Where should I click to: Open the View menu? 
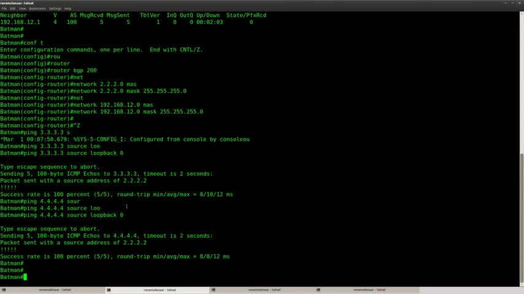pyautogui.click(x=22, y=9)
